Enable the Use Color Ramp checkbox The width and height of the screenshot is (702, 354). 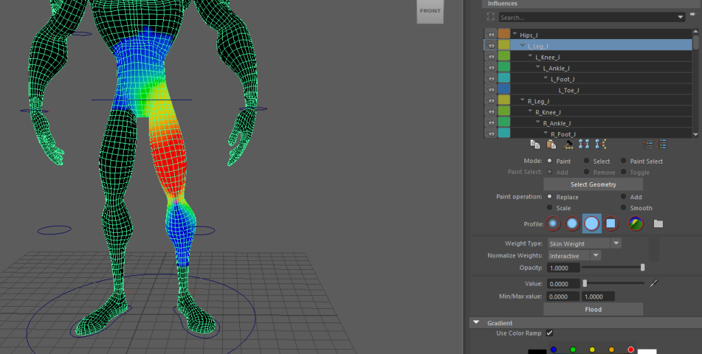tap(549, 333)
